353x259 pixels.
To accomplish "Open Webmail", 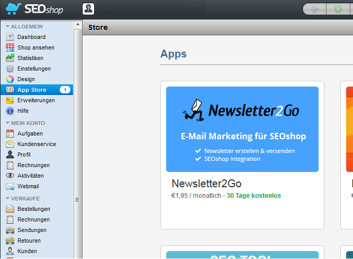I will click(x=28, y=186).
